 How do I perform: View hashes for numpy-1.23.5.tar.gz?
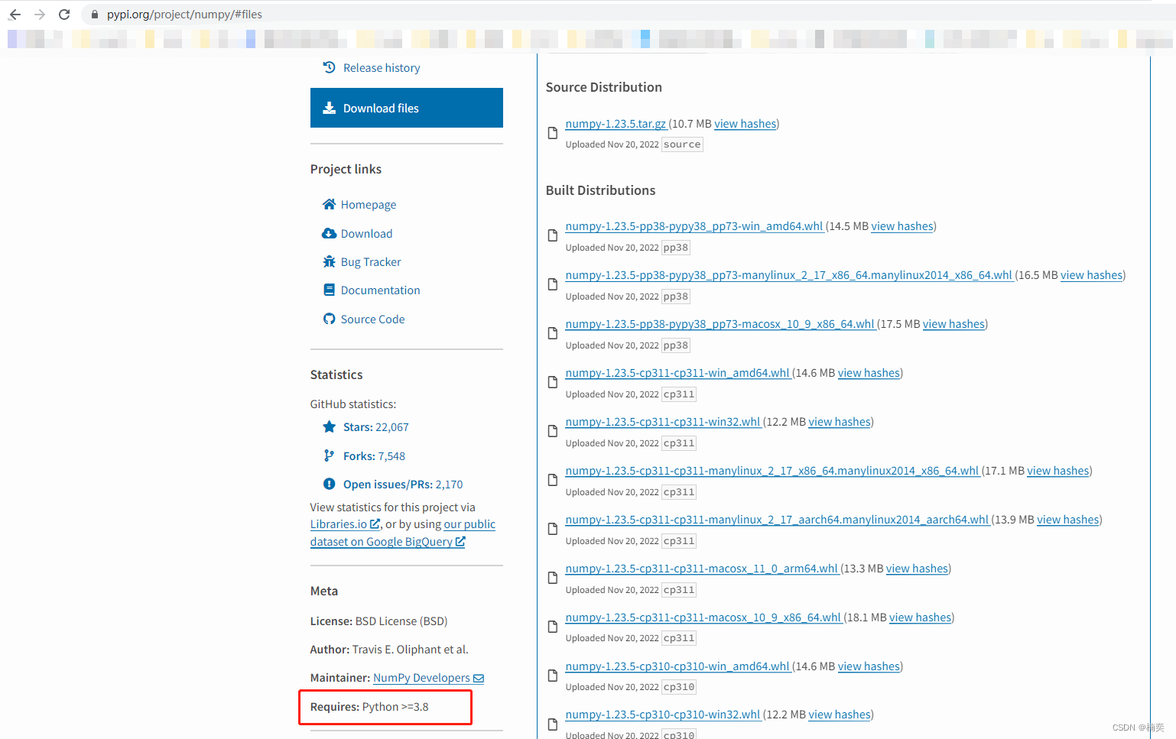(x=746, y=124)
